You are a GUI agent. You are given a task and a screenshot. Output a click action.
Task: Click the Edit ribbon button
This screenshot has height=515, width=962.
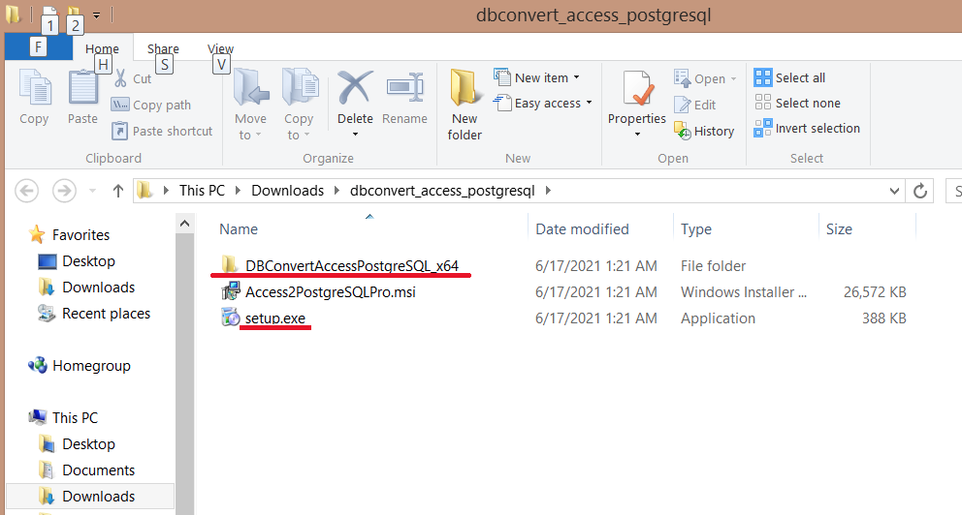click(x=694, y=105)
